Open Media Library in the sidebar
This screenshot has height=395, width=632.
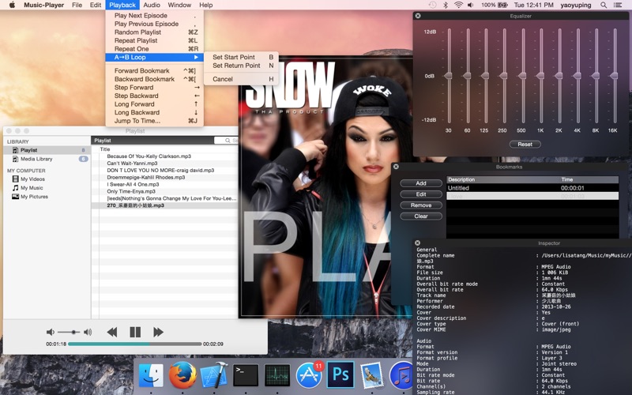click(x=47, y=159)
